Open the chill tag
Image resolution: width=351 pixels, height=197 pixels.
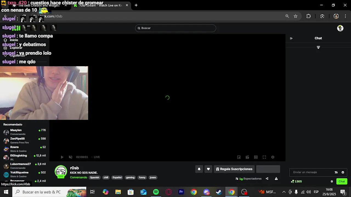(106, 178)
